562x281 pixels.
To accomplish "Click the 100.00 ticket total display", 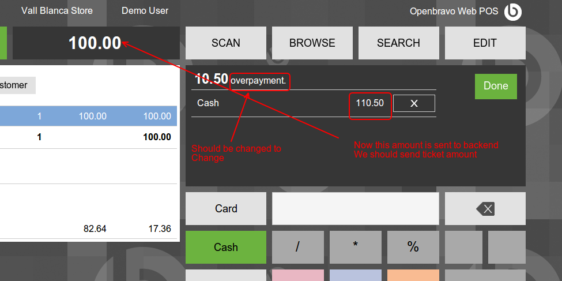I will coord(95,43).
